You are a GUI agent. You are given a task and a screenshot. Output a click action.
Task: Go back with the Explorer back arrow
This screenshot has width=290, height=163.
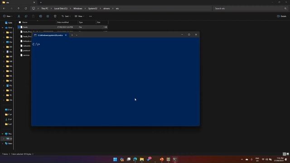(4, 9)
